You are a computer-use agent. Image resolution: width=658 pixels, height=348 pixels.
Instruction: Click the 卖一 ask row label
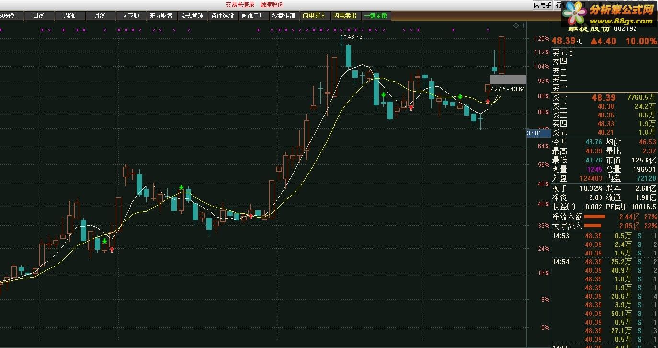(560, 88)
